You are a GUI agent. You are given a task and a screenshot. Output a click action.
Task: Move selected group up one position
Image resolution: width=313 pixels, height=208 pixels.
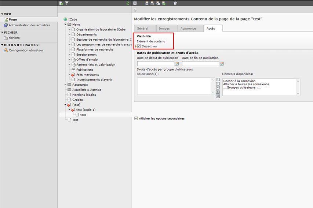[218, 84]
